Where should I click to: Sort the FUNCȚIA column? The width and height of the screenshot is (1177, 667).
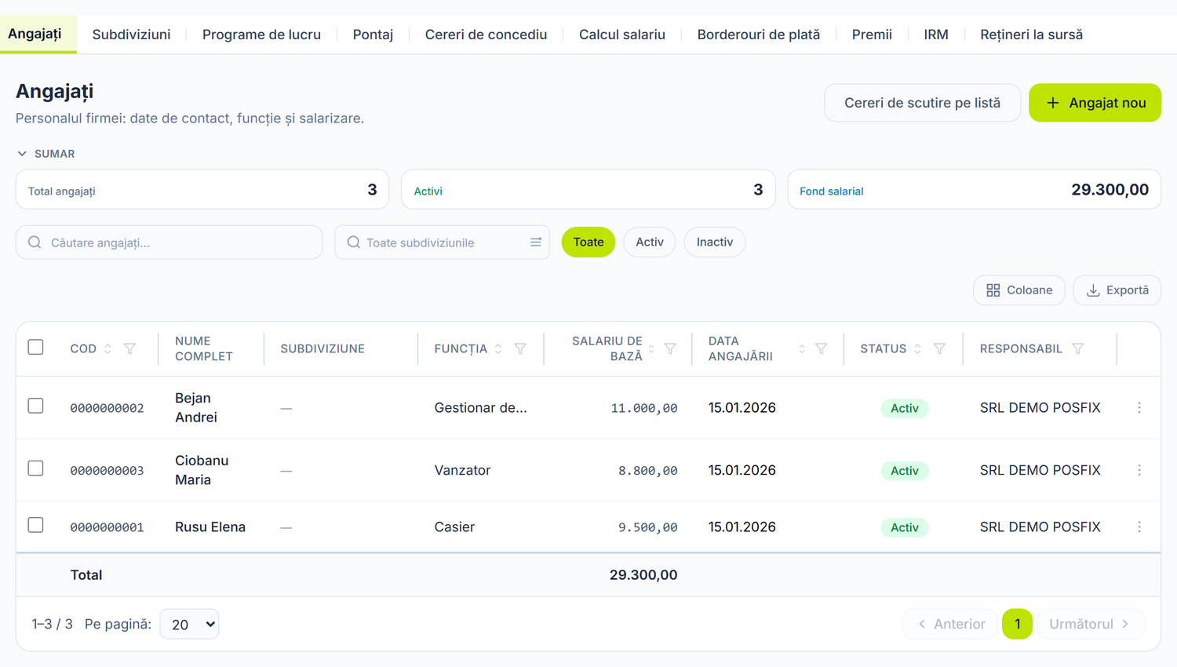[498, 348]
